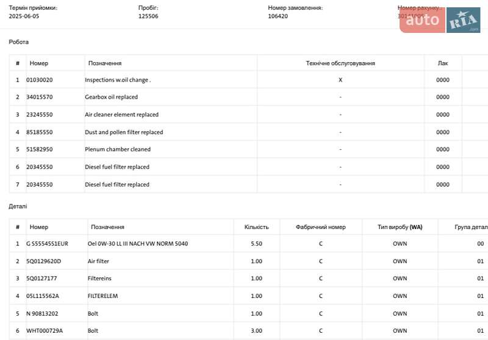488x340 pixels.
Task: Click the Фабричний номер column header
Action: 321,227
